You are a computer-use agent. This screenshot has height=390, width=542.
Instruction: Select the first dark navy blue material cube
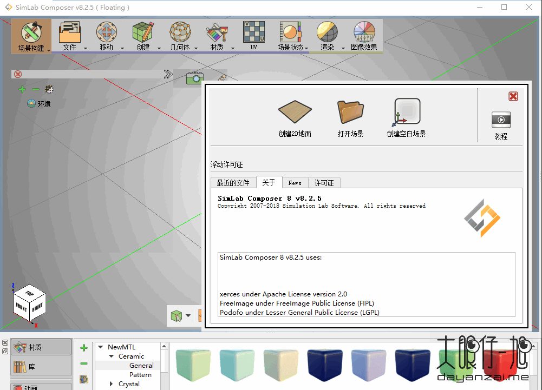(x=324, y=365)
